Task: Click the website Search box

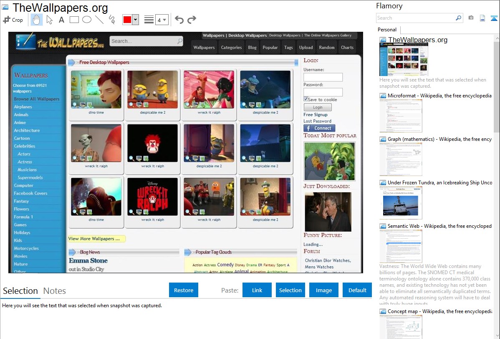Action: [x=146, y=41]
